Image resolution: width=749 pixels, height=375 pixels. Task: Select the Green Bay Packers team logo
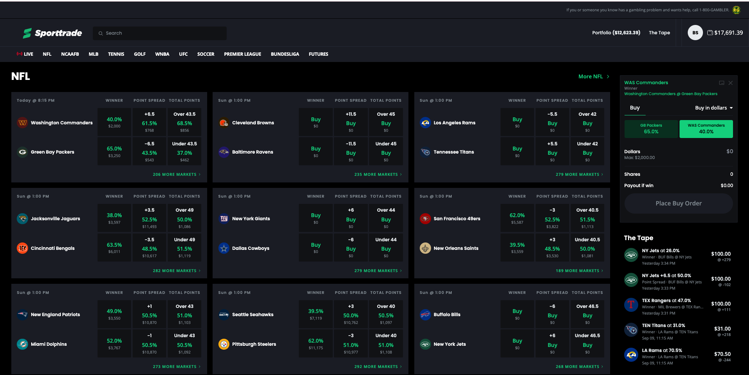click(23, 152)
